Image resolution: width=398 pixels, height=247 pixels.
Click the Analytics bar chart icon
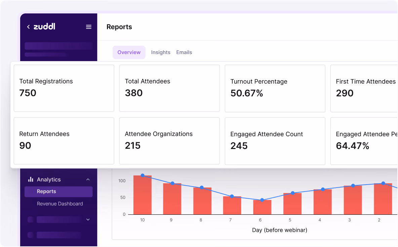coord(31,179)
